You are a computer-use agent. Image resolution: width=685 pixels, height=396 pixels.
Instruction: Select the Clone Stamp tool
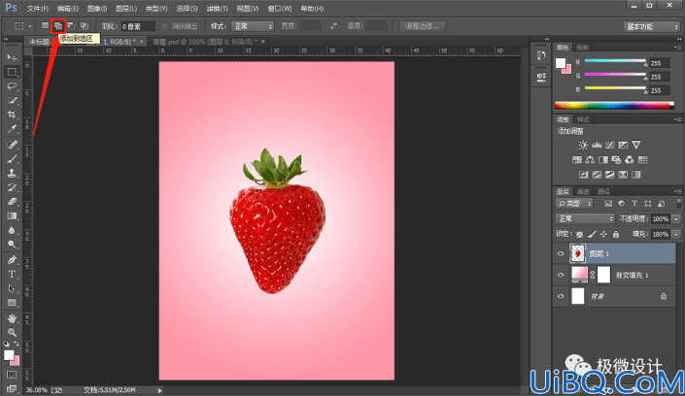12,174
